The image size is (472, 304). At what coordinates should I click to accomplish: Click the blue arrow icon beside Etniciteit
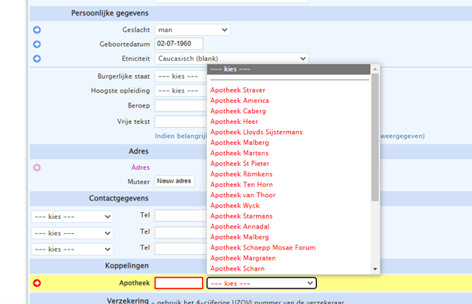(x=37, y=58)
